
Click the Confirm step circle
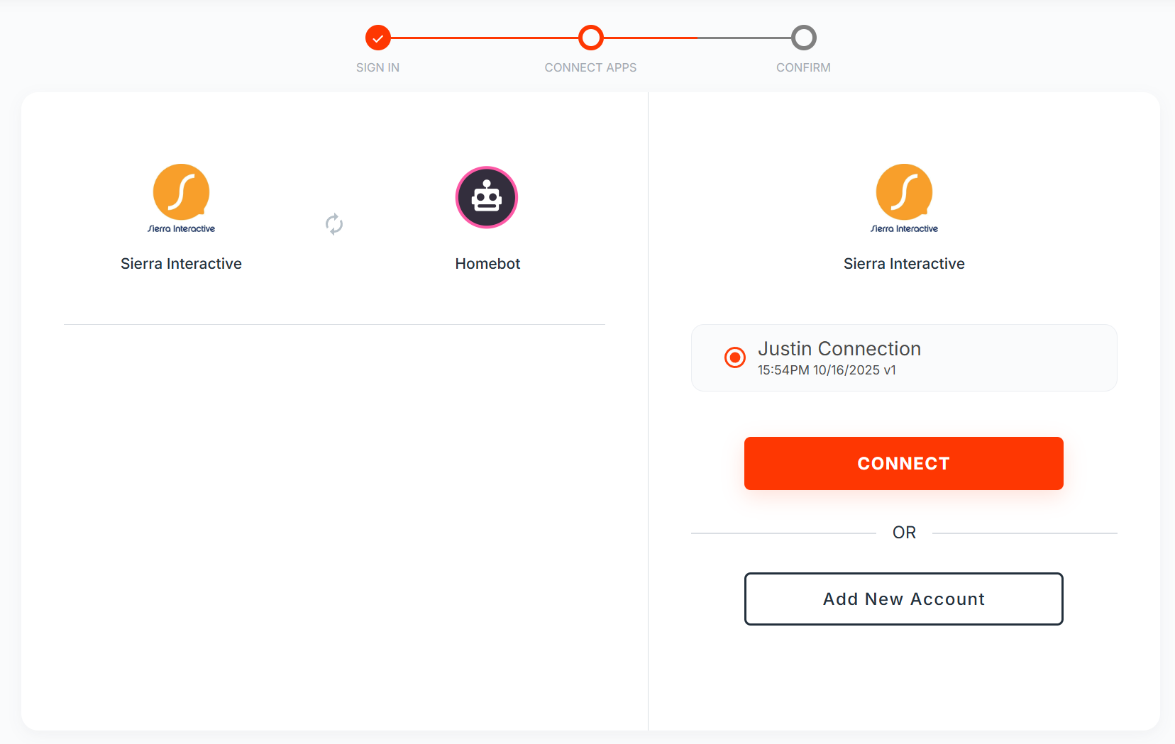(x=803, y=38)
